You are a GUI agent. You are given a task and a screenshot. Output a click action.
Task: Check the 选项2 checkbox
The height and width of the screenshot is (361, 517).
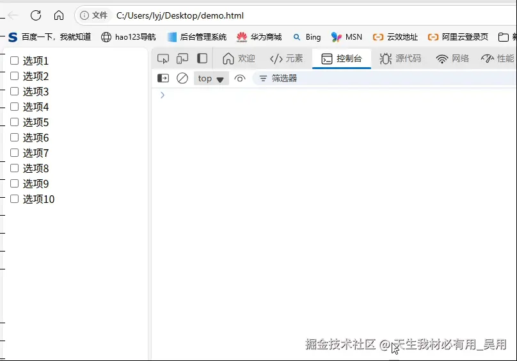click(14, 76)
